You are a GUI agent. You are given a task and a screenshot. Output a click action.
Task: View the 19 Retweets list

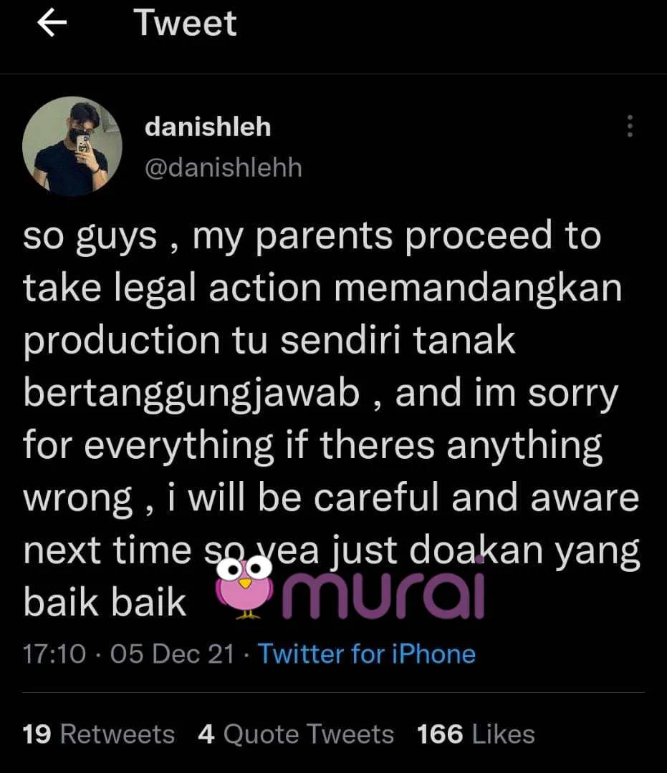(x=99, y=734)
